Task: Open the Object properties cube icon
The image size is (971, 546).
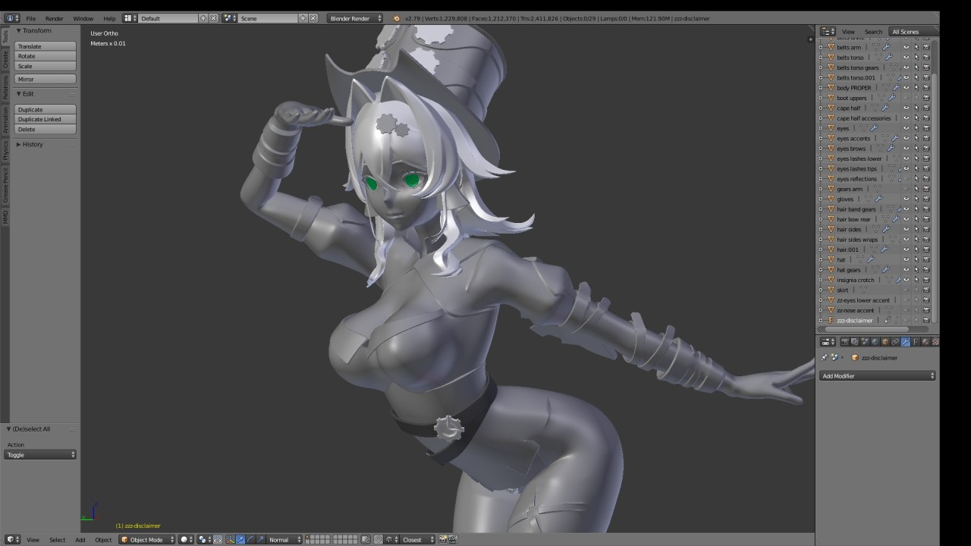Action: click(885, 342)
